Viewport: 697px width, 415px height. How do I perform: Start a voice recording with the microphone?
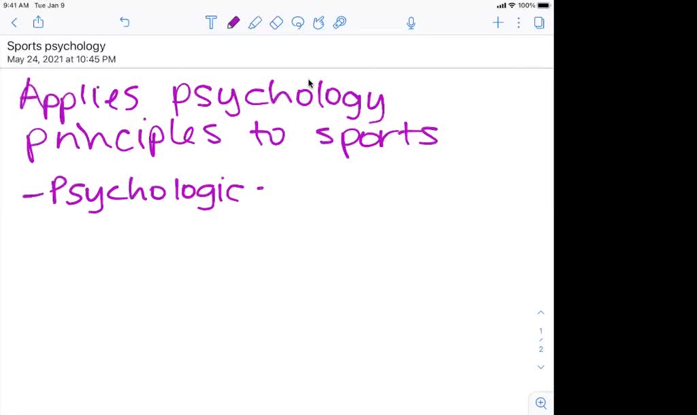411,22
